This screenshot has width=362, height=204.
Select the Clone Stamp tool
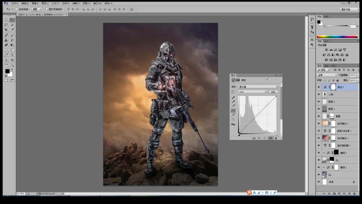click(x=6, y=40)
